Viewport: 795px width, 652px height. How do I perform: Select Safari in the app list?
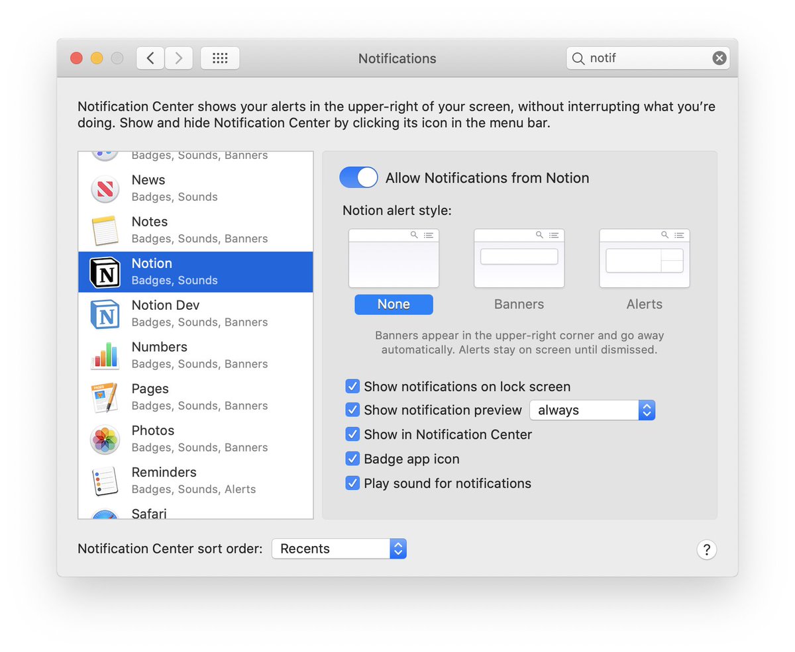195,511
